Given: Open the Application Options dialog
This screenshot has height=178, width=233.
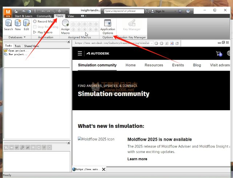Looking at the screenshot, I should [x=108, y=26].
